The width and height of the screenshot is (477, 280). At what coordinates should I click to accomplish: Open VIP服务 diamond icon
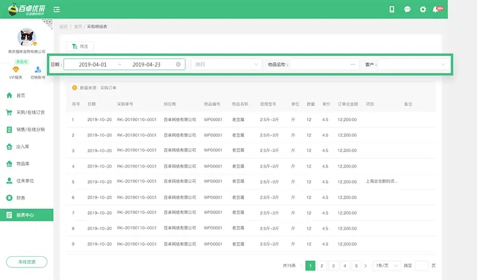[x=15, y=70]
